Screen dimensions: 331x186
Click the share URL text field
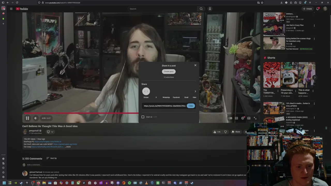coord(164,106)
